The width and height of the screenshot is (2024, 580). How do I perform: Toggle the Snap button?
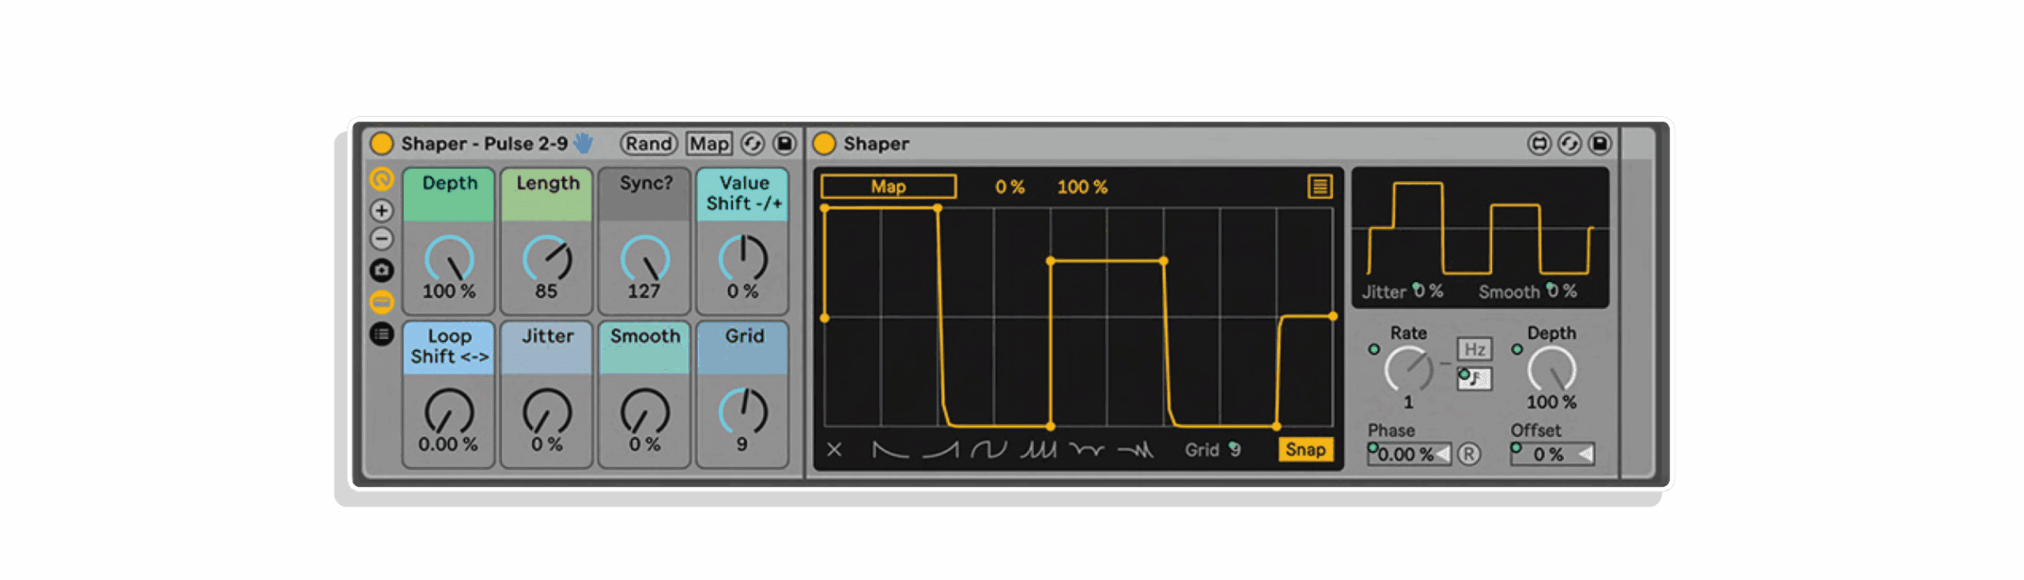pyautogui.click(x=1305, y=450)
